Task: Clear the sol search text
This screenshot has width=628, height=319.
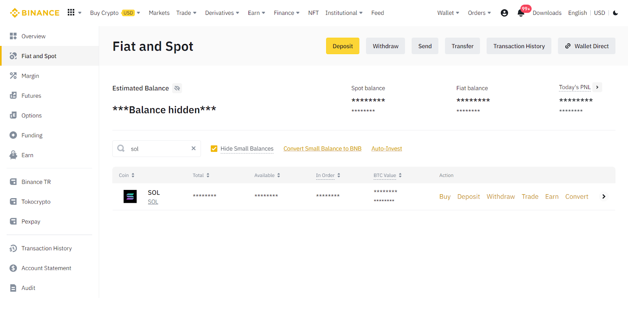Action: click(194, 148)
